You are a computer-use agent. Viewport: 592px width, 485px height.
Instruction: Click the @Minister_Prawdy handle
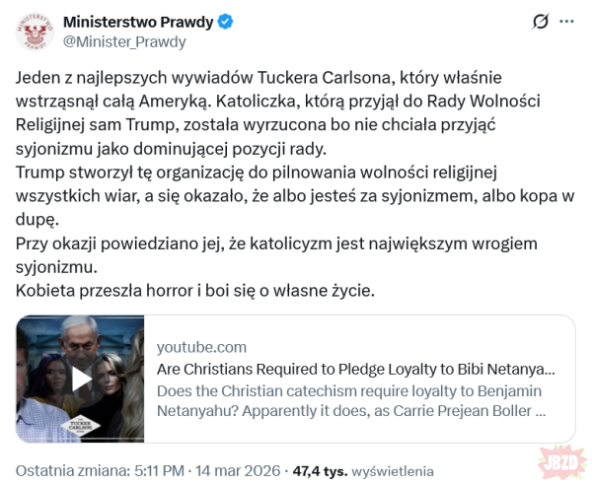[124, 41]
